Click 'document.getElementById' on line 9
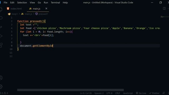The image size is (169, 95). tap(36, 46)
